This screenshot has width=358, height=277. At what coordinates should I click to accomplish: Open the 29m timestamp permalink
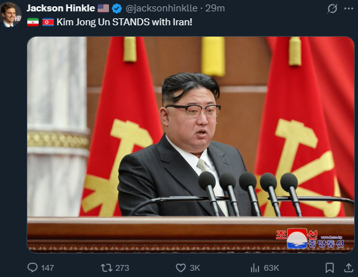pos(215,8)
